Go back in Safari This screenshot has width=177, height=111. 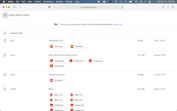(x=20, y=7)
